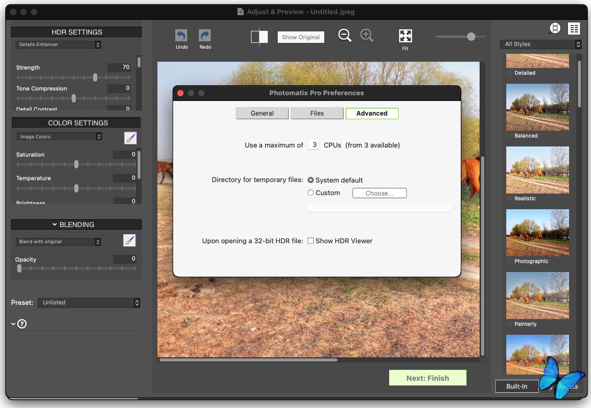This screenshot has width=591, height=408.
Task: Apply the Painterly preset thumbnail
Action: tap(538, 296)
